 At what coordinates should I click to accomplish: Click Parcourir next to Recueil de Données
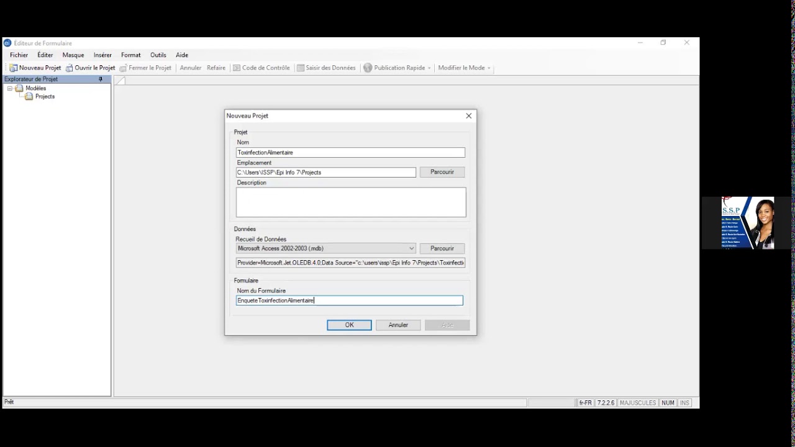coord(442,248)
